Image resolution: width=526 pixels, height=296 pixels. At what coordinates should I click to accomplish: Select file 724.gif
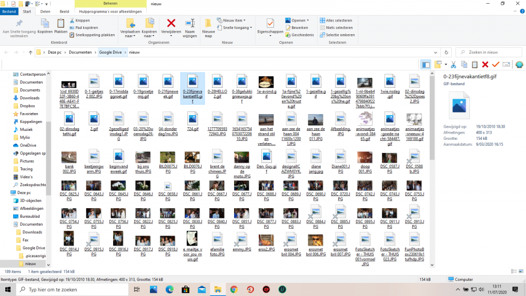tap(193, 123)
